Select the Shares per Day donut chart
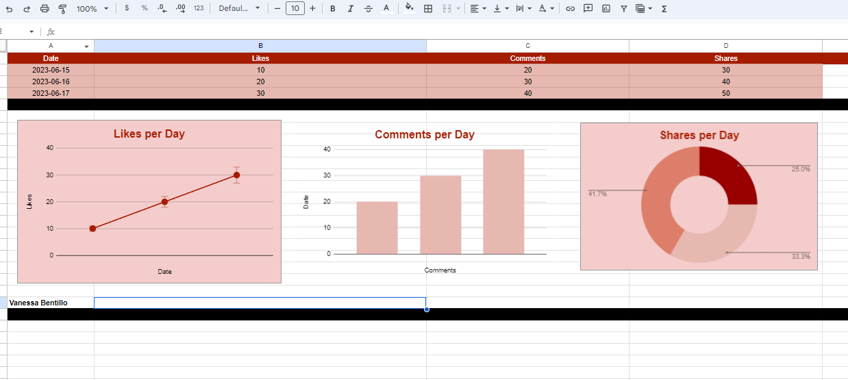 [x=699, y=197]
